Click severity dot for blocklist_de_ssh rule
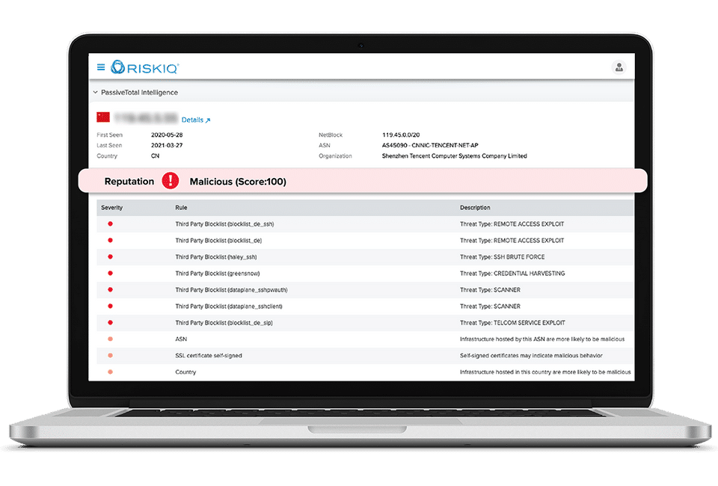 110,224
